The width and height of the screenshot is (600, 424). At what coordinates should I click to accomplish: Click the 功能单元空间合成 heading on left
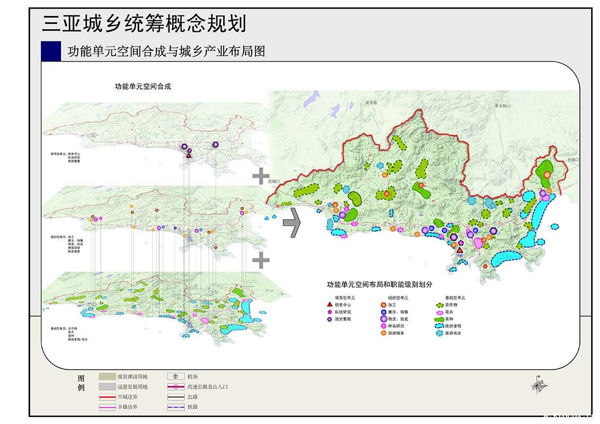coord(143,86)
